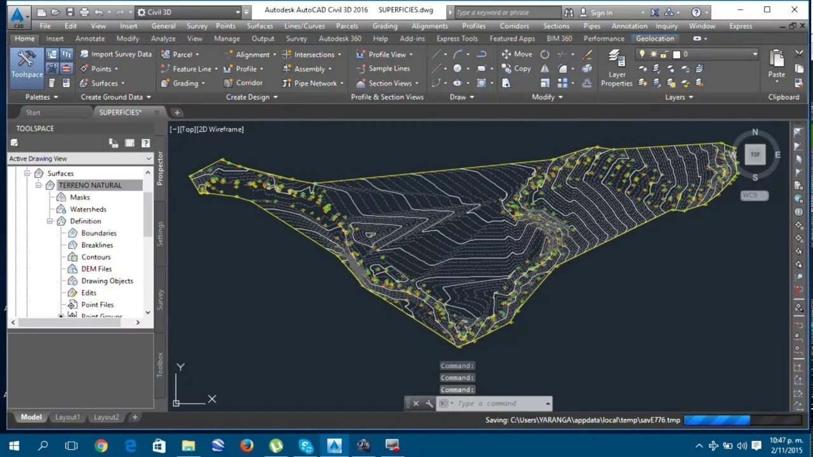
Task: Switch to the Layout1 tab
Action: 67,417
